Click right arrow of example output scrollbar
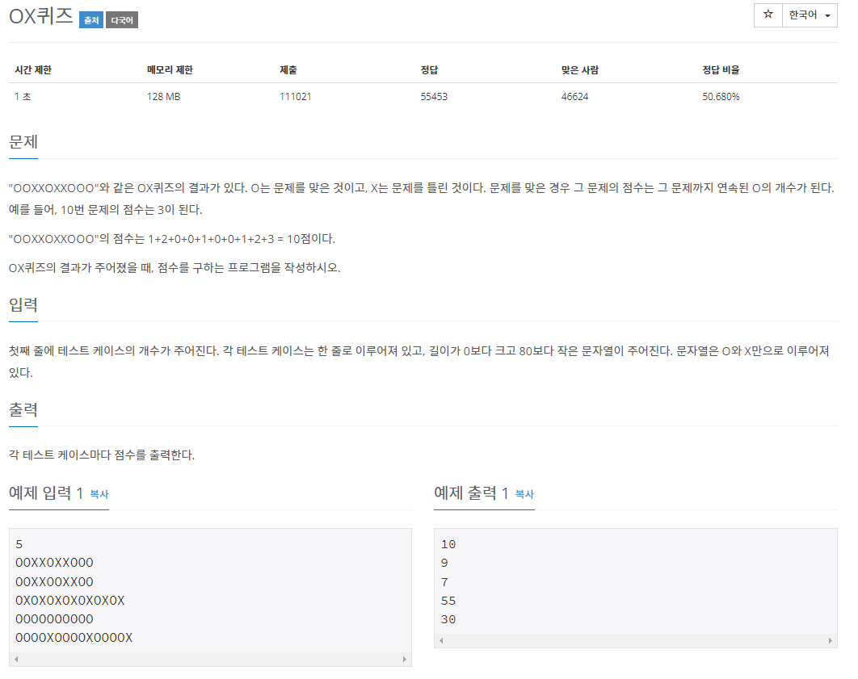858x679 pixels. pyautogui.click(x=830, y=641)
